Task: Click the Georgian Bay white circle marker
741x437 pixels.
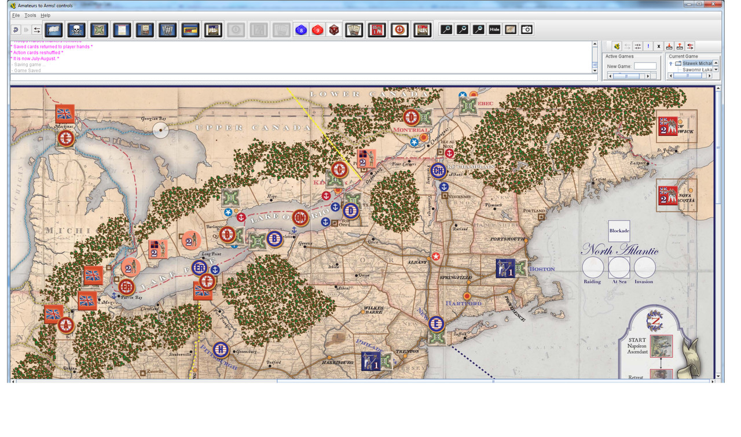Action: click(161, 130)
